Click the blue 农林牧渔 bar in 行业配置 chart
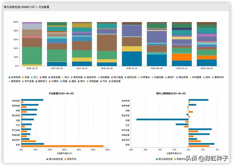233x166 pixels. 32,100
